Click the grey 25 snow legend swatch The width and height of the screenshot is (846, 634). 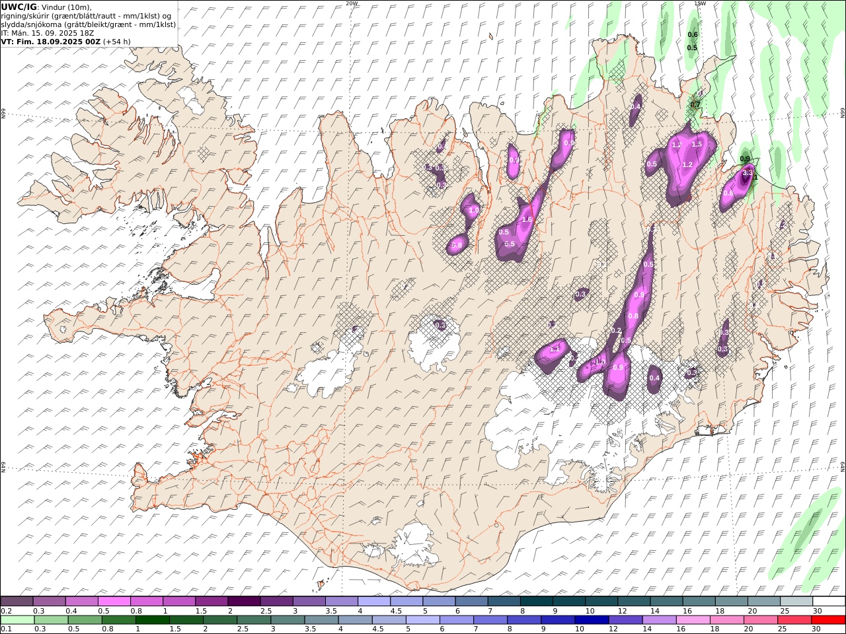[x=796, y=601]
